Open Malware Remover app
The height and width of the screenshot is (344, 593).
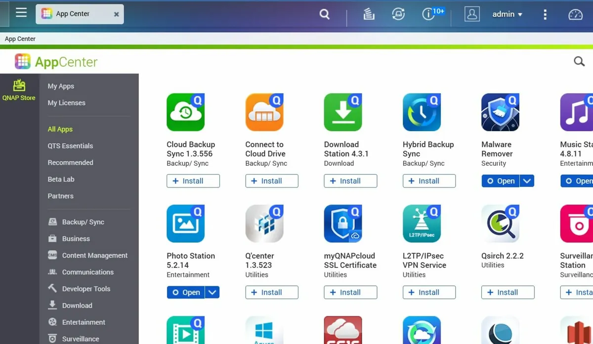coord(501,181)
